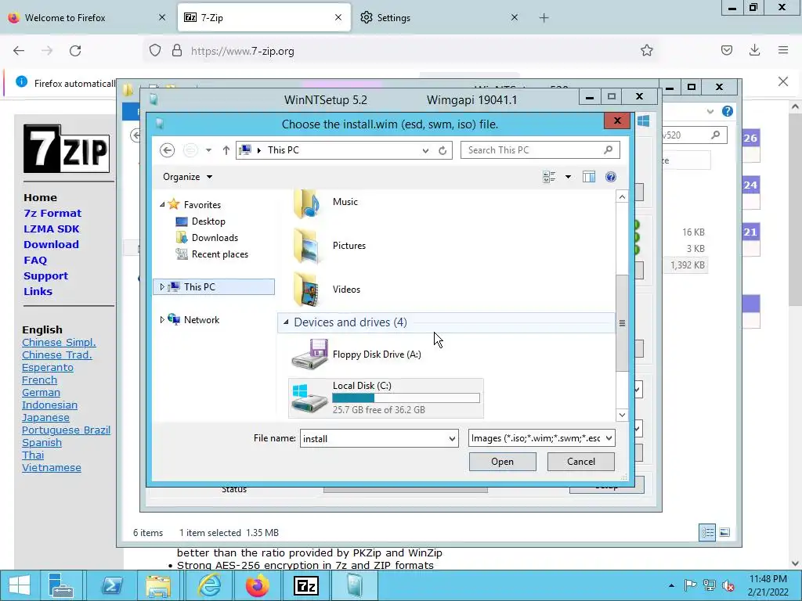
Task: Go to Download page link
Action: click(51, 244)
